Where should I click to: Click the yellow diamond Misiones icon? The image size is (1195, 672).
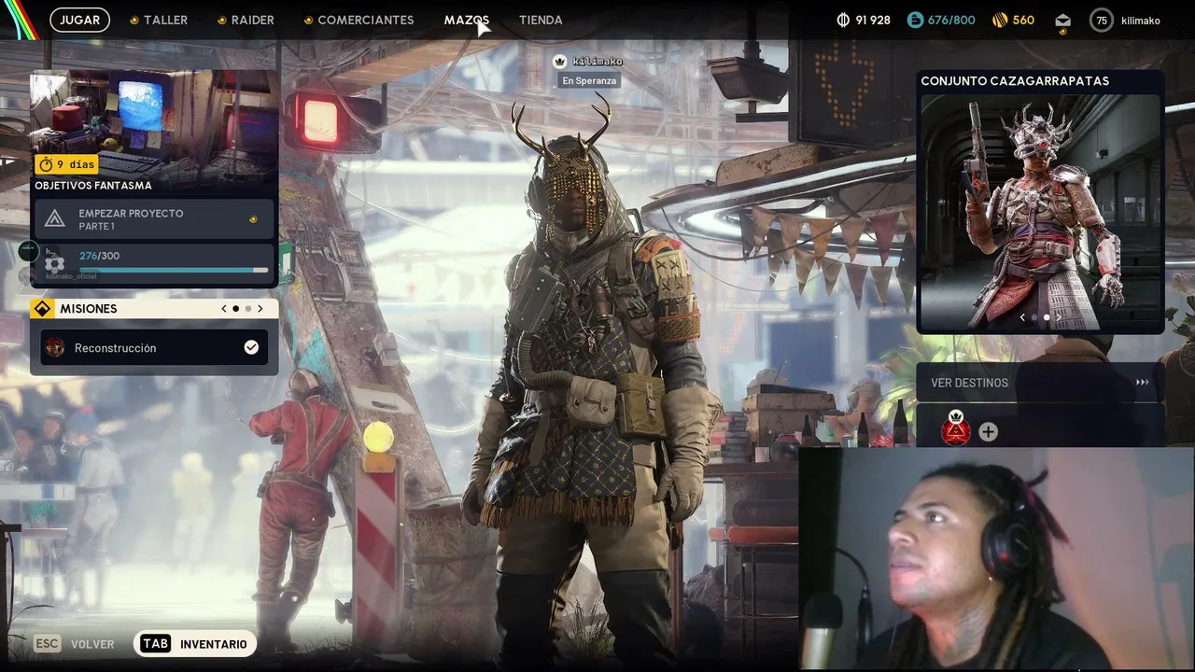point(42,309)
